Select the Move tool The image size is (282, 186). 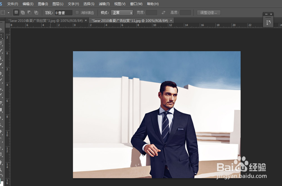click(x=1, y=29)
